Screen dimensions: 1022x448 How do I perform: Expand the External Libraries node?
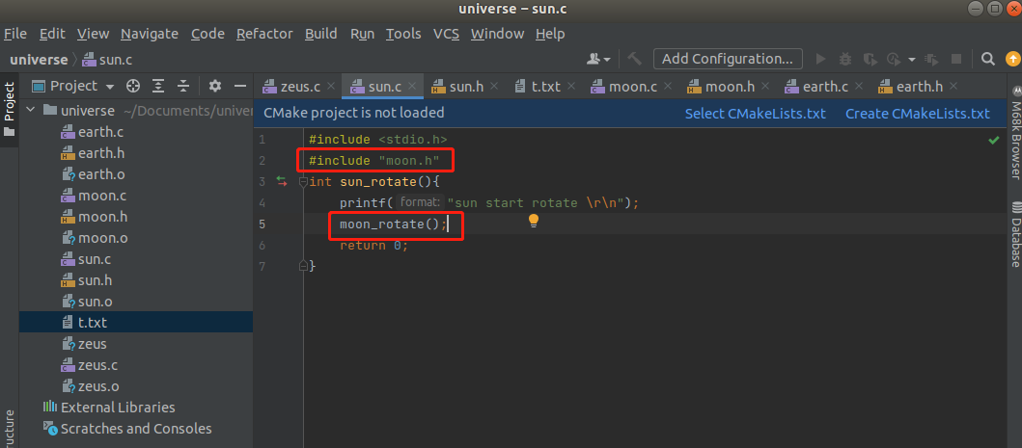(x=31, y=408)
